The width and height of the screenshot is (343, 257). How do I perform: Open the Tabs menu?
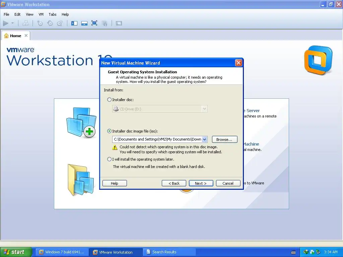pyautogui.click(x=53, y=14)
